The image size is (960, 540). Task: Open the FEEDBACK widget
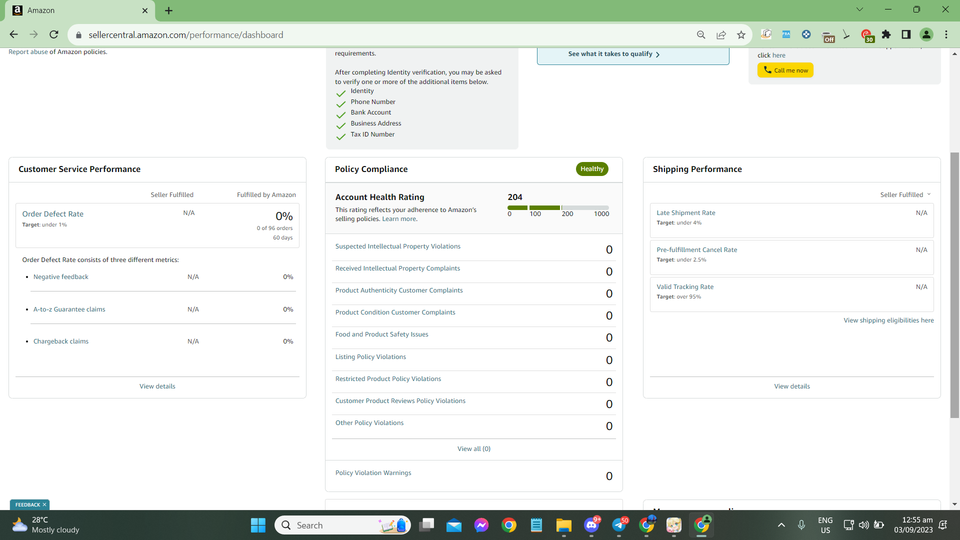pyautogui.click(x=27, y=505)
